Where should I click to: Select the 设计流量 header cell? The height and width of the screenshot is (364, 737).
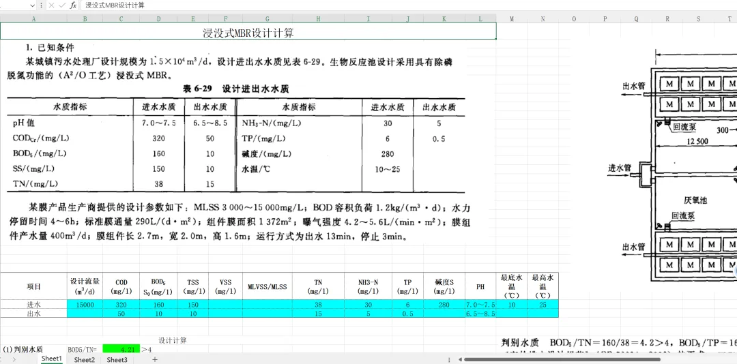[x=85, y=286]
